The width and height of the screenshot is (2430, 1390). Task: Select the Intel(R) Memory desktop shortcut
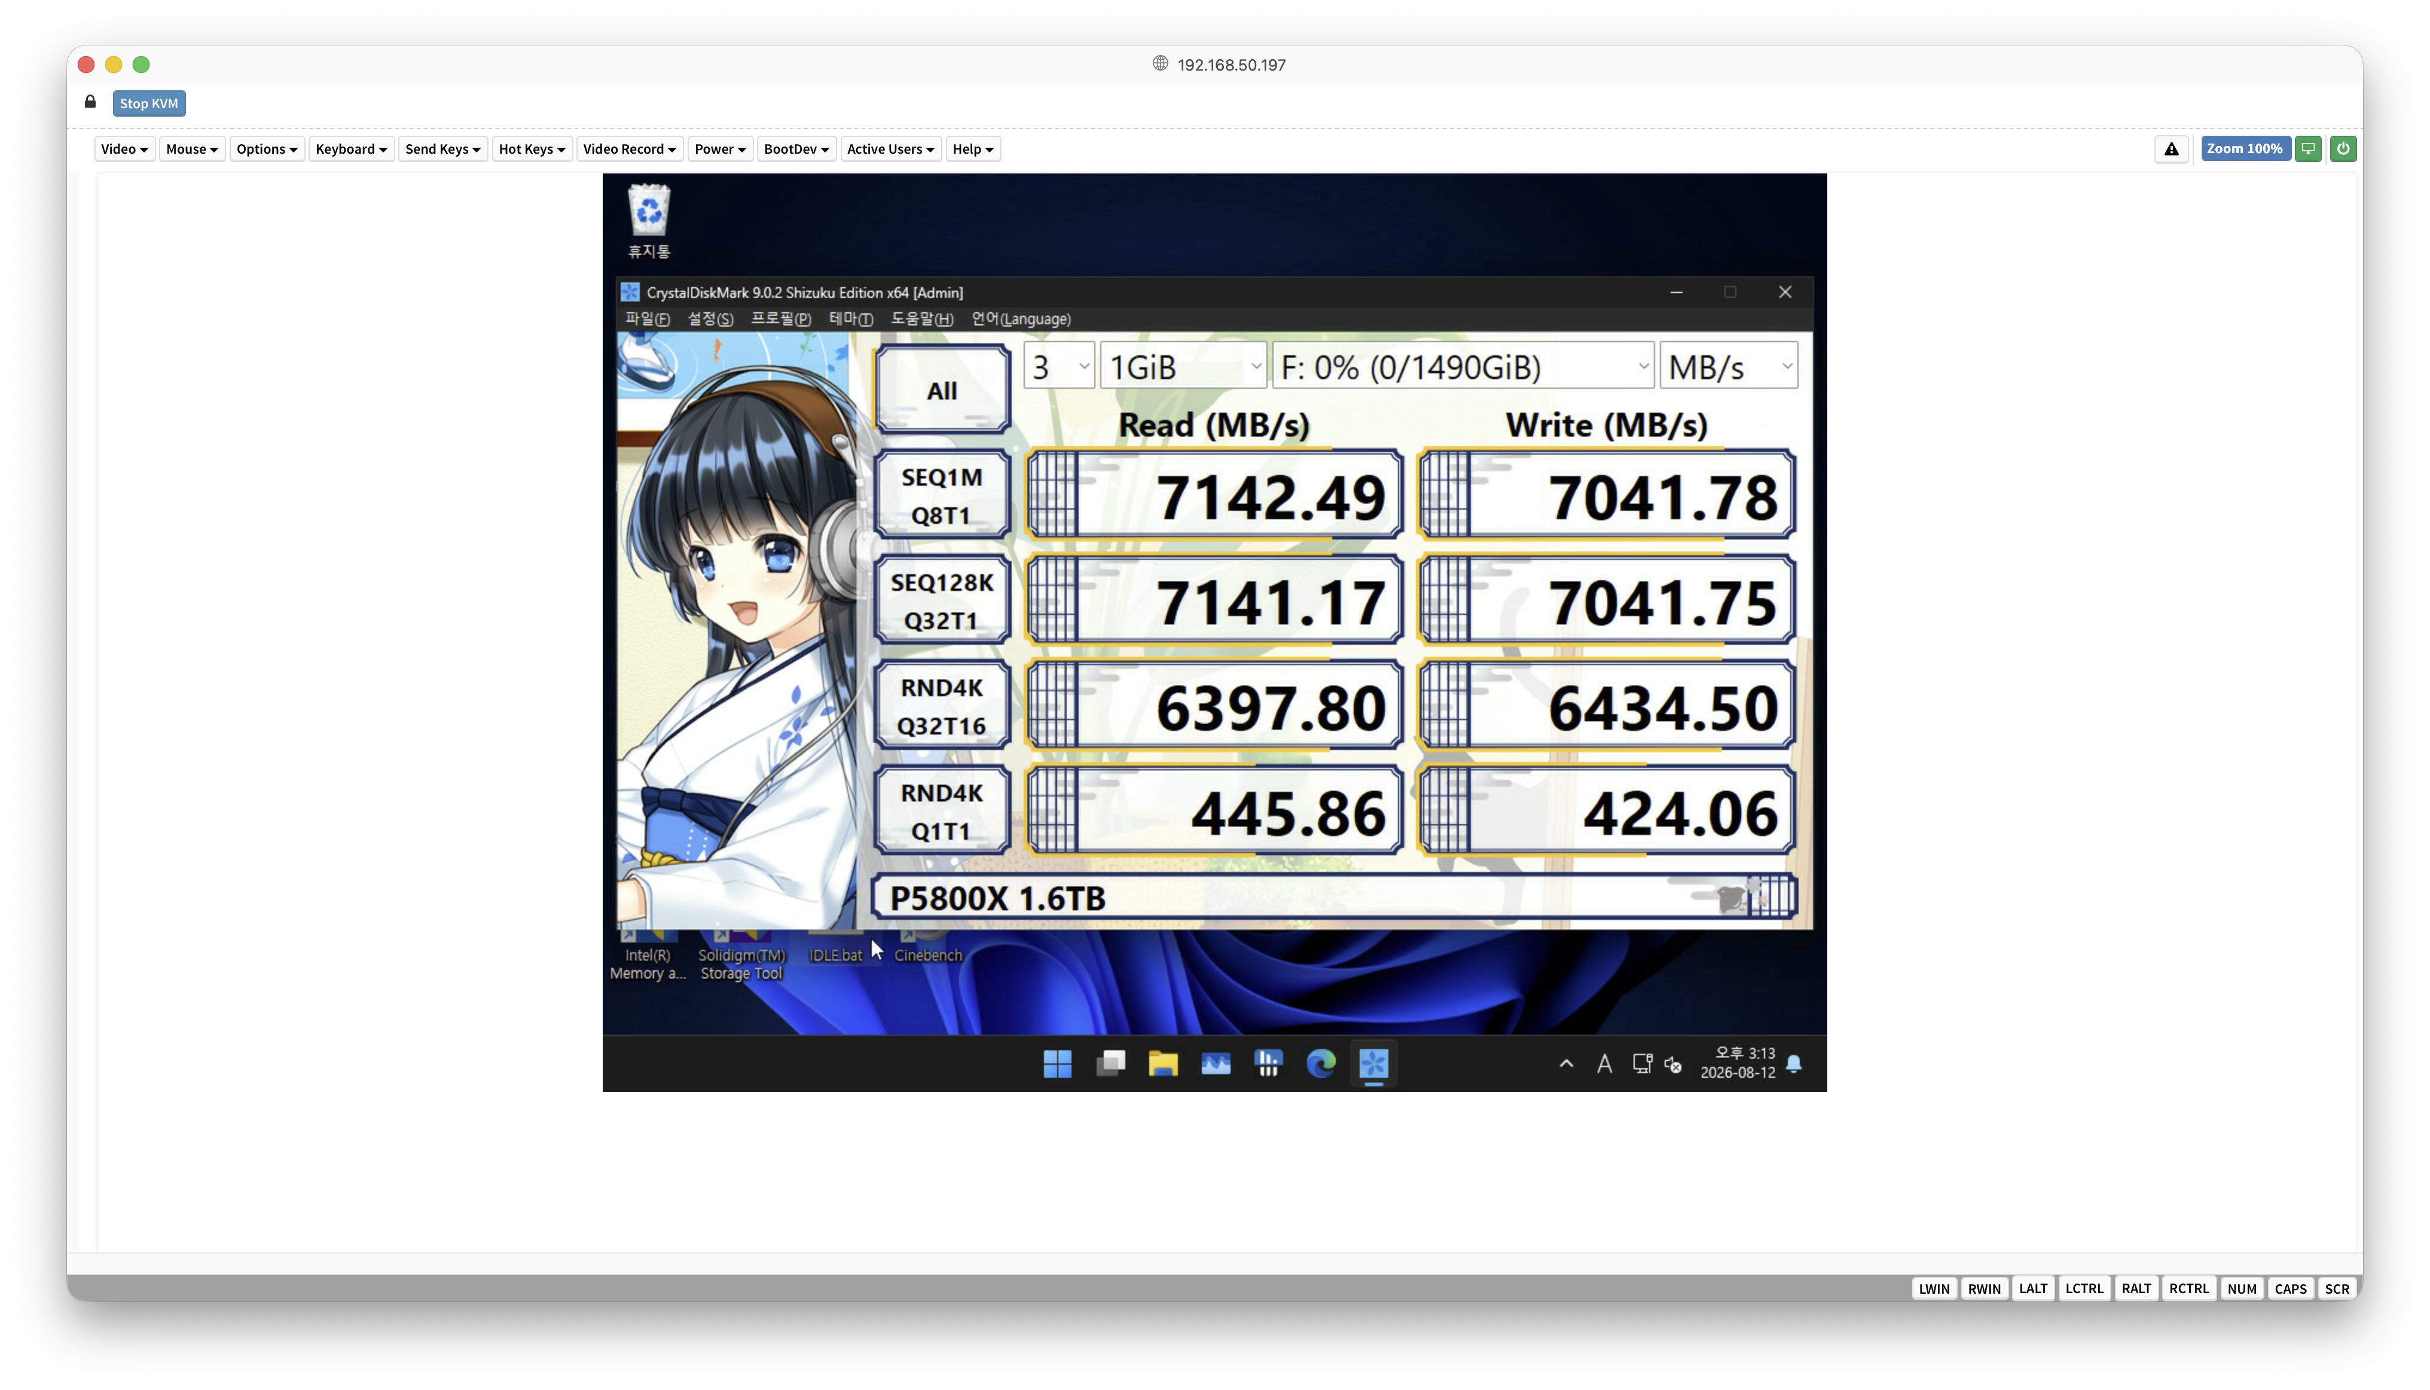648,955
